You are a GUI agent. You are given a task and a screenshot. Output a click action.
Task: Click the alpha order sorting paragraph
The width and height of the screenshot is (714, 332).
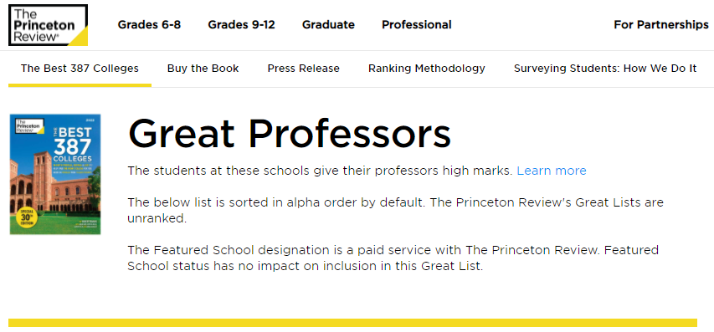(395, 210)
